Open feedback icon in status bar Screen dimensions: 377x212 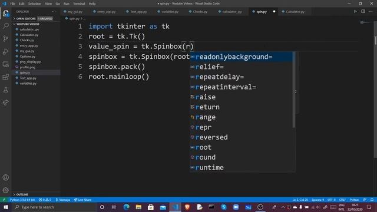365,200
